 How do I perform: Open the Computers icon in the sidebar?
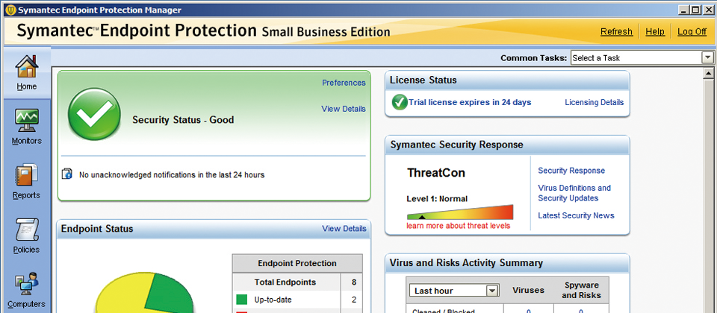click(x=26, y=285)
